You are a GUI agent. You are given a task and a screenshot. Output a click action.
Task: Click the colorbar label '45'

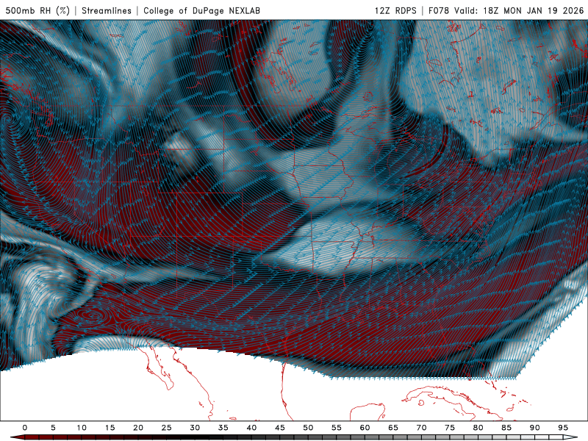pos(280,428)
